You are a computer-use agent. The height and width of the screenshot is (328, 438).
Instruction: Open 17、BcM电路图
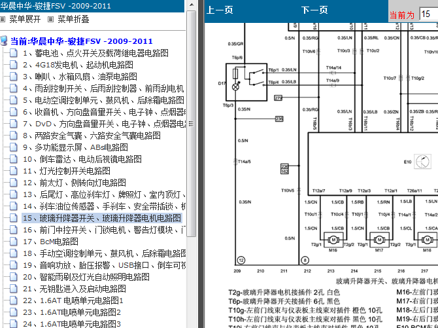pyautogui.click(x=50, y=242)
